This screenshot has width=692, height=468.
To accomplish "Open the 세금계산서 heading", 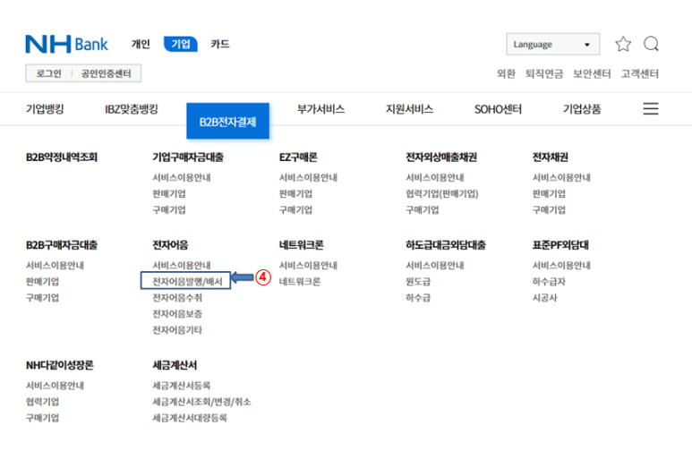I will tap(175, 365).
